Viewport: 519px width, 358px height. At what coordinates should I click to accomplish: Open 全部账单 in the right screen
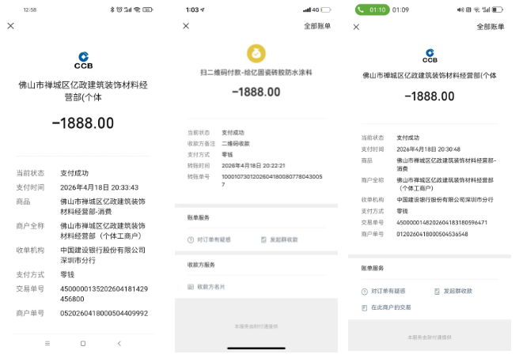click(x=491, y=27)
